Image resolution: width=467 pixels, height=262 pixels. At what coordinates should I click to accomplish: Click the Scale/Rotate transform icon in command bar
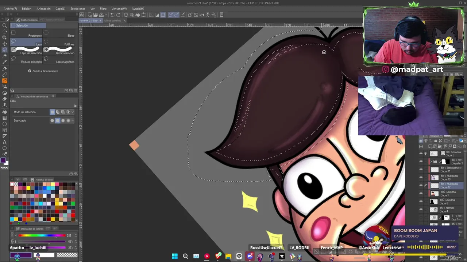[143, 15]
